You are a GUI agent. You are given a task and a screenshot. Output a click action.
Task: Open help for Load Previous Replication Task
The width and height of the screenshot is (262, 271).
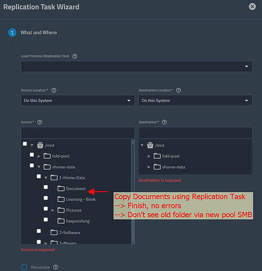75,56
